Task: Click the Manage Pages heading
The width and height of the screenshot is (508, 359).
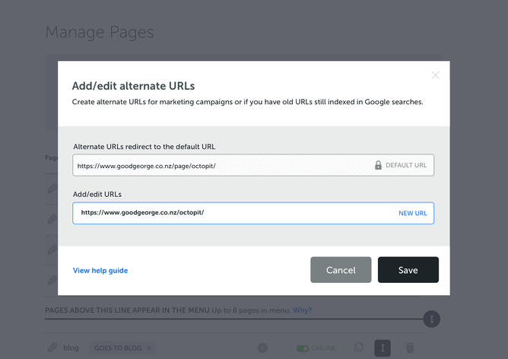Action: (99, 32)
